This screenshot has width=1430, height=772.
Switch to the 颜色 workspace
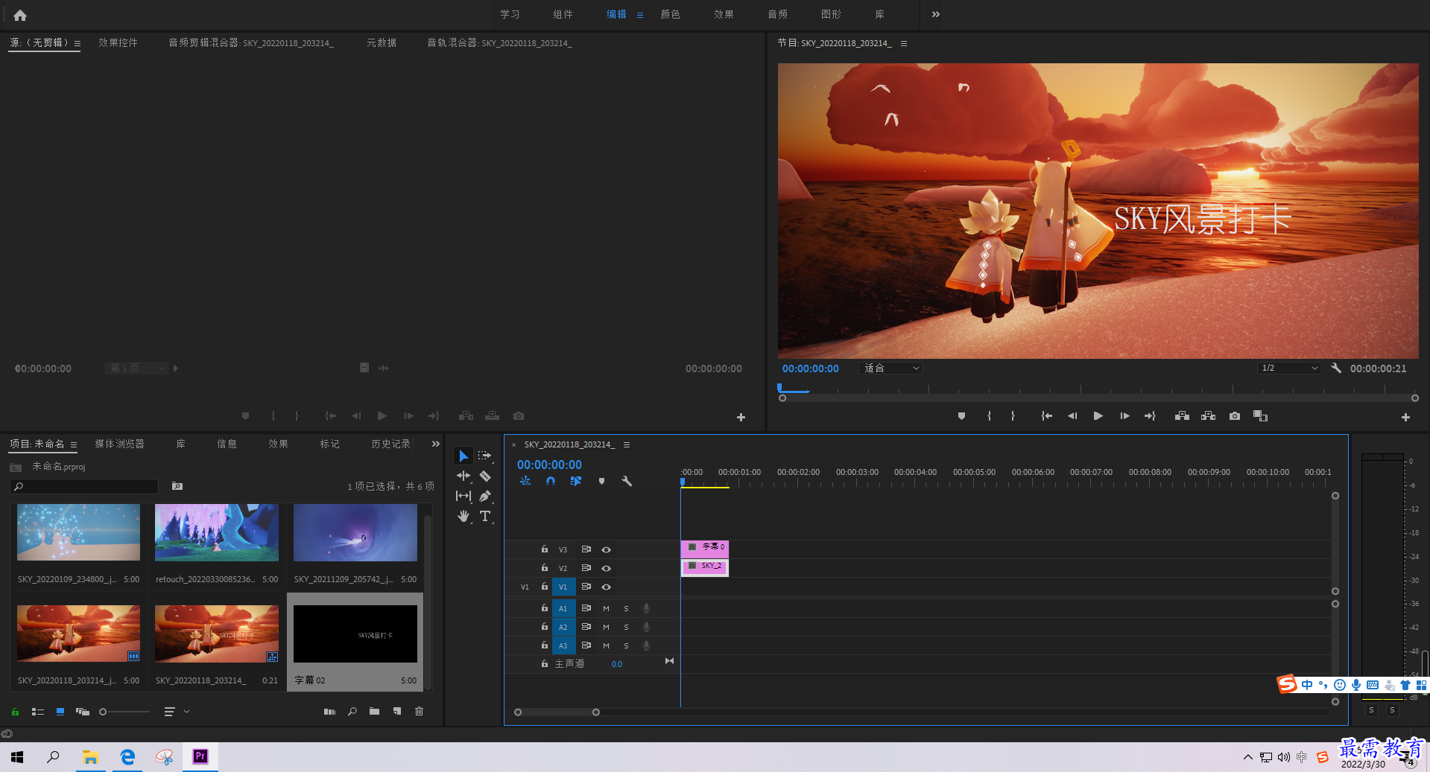pos(670,14)
